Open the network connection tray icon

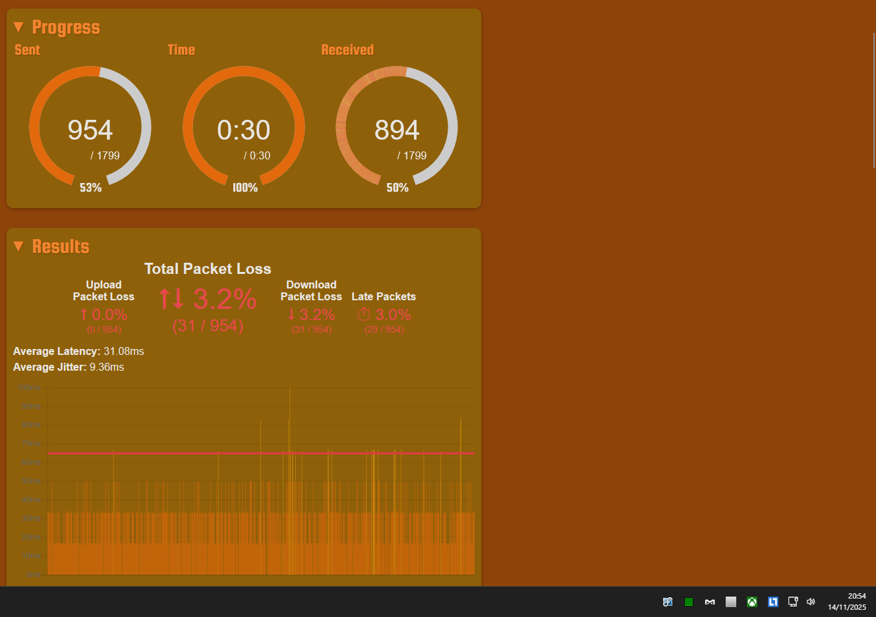pyautogui.click(x=793, y=602)
